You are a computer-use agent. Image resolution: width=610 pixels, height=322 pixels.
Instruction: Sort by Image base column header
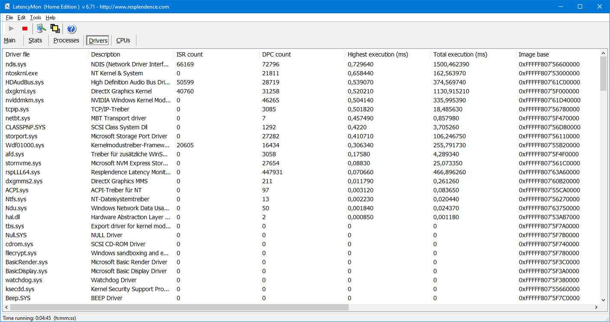[x=558, y=54]
